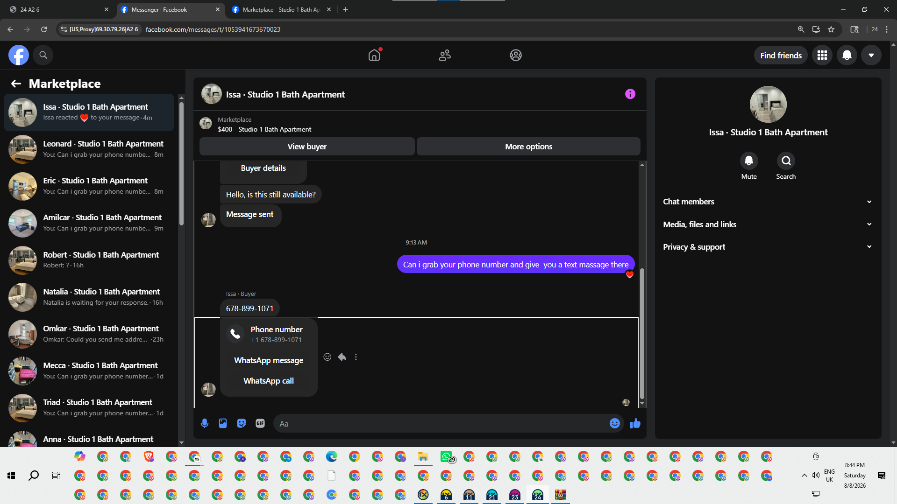Reply to the phone number message

coord(342,357)
